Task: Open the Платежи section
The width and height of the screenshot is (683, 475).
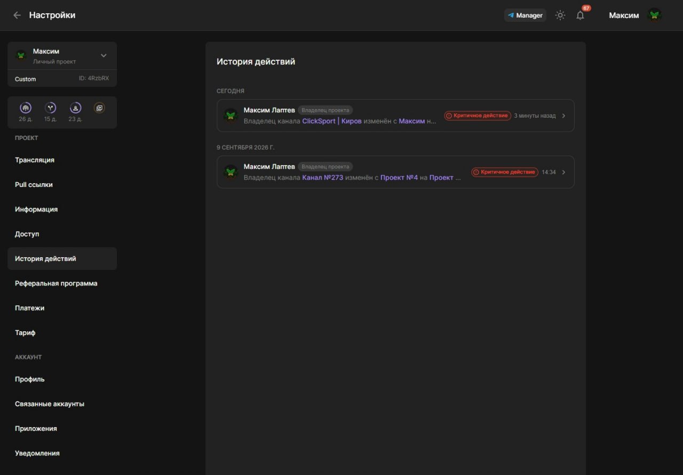Action: [62, 308]
